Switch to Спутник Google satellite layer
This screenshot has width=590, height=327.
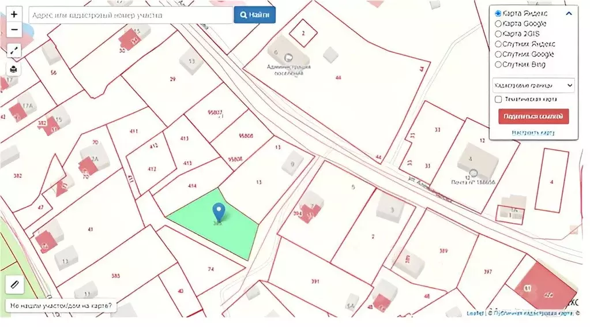click(x=498, y=54)
